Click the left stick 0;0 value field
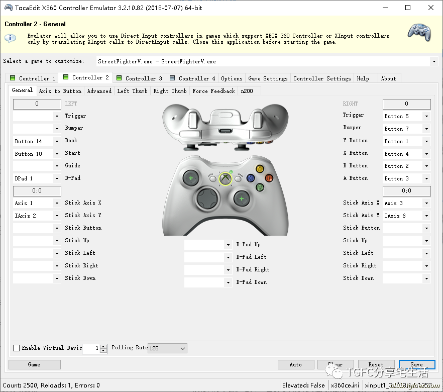Image resolution: width=443 pixels, height=392 pixels. [37, 191]
